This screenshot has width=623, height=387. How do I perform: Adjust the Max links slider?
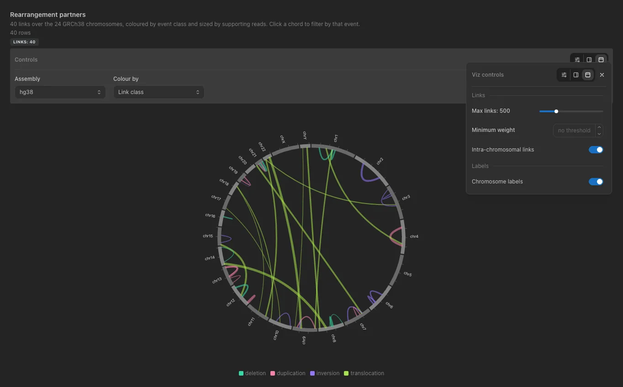pos(571,111)
